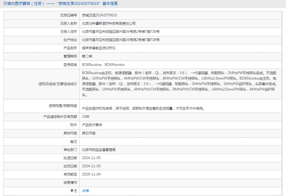Click the 生产地址 row label
The width and height of the screenshot is (286, 196).
coord(70,40)
